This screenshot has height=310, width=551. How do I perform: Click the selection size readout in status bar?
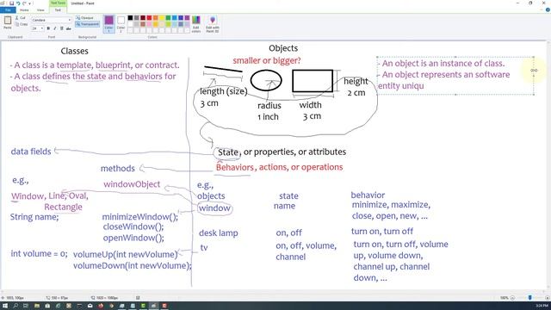coord(58,298)
